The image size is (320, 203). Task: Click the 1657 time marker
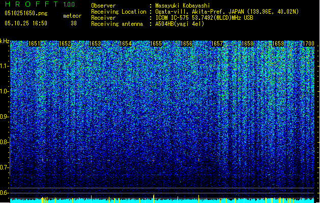click(217, 44)
